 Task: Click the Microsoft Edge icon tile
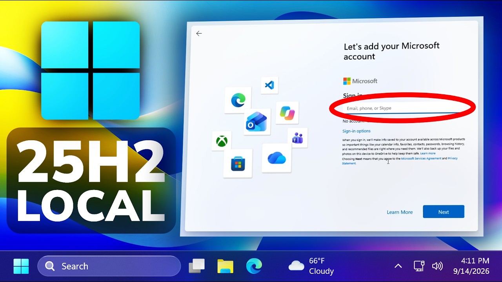click(x=238, y=100)
